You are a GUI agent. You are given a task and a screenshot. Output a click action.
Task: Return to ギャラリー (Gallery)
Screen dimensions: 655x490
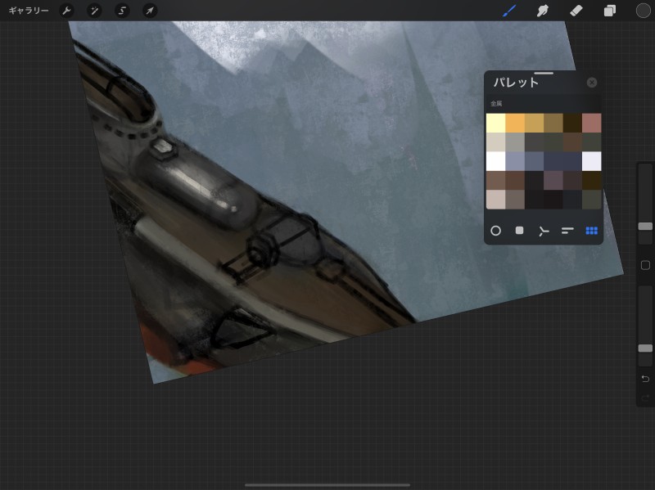pyautogui.click(x=29, y=11)
